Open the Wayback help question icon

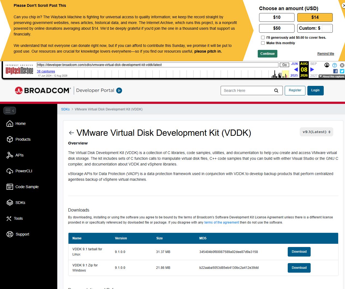[x=335, y=65]
